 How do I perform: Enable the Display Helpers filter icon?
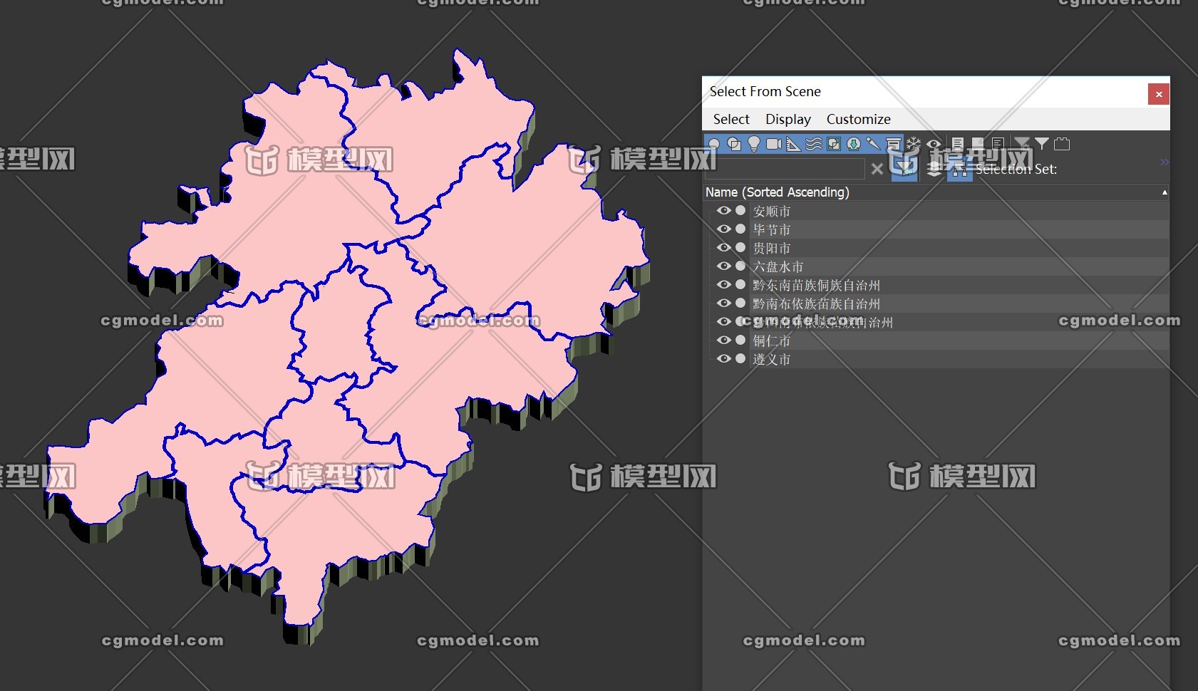click(x=792, y=142)
